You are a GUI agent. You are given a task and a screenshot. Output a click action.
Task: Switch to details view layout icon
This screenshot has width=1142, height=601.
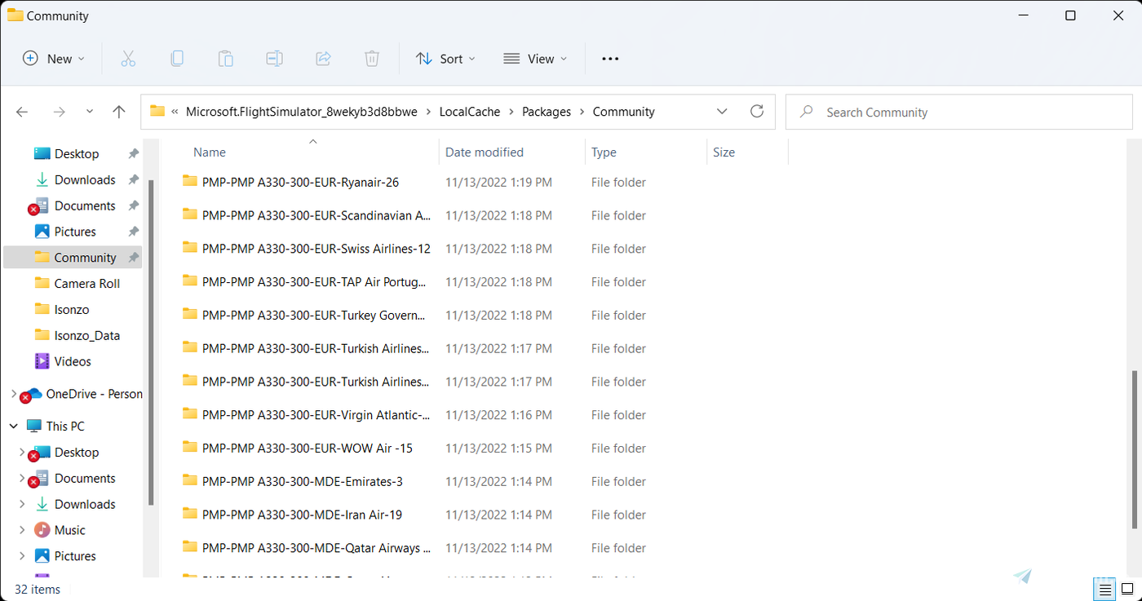(1104, 589)
